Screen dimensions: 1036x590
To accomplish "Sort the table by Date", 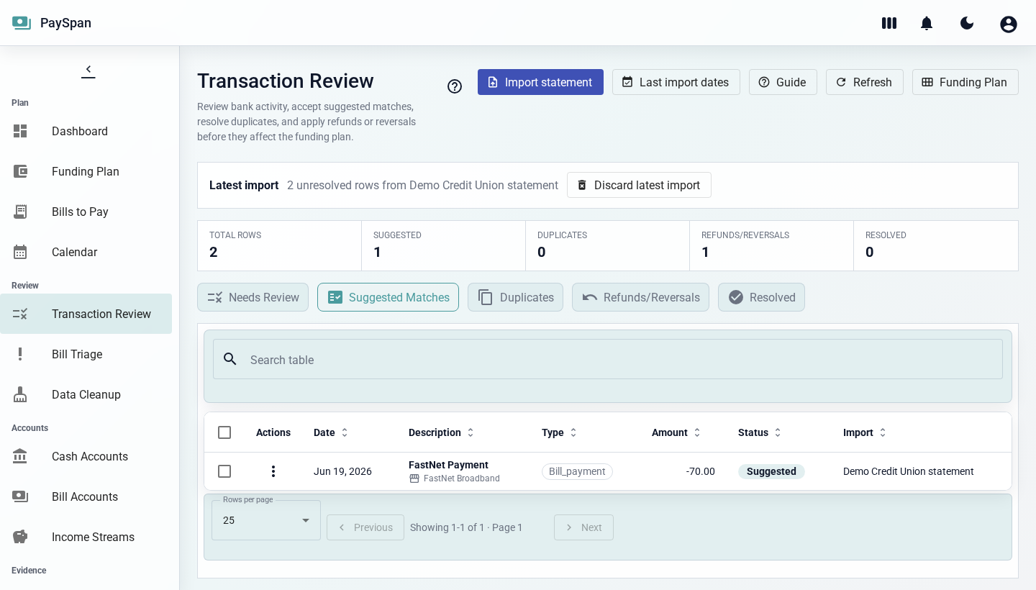I will [x=331, y=432].
